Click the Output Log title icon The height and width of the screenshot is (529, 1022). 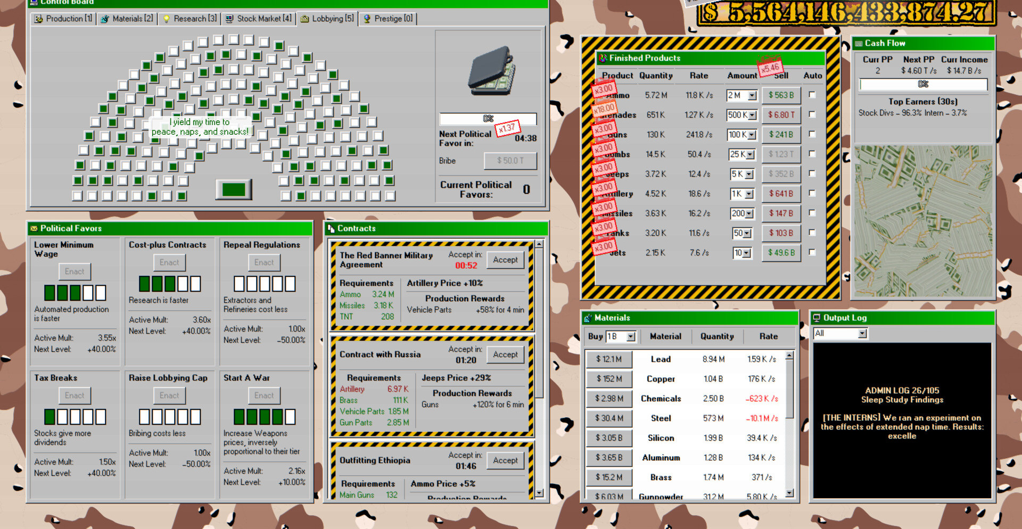coord(817,318)
